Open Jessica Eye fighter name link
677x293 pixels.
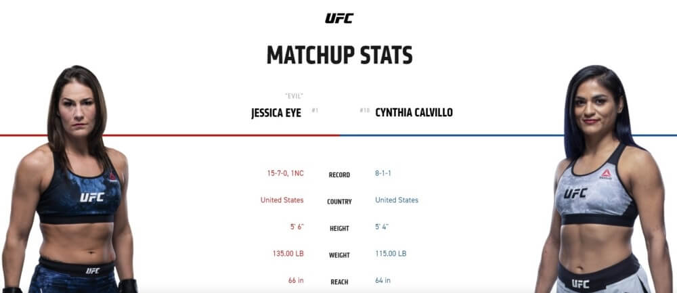276,113
